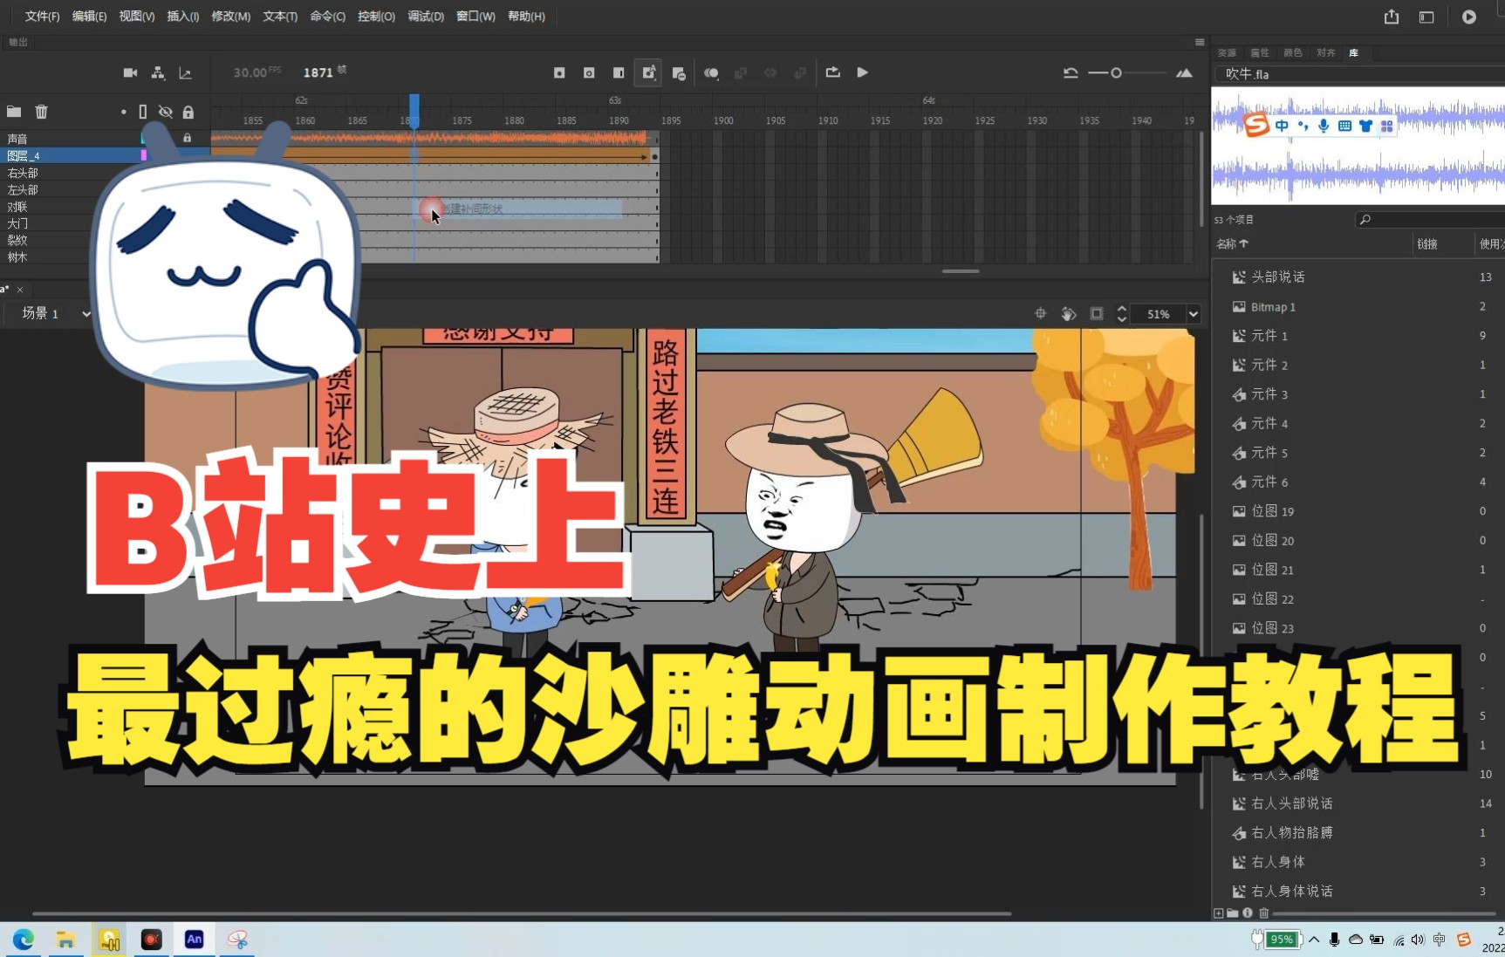Click the insert frame icon
The height and width of the screenshot is (957, 1505).
(x=619, y=72)
